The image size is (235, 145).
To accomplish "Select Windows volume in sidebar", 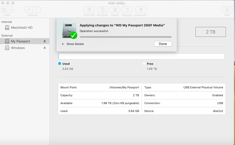I will pyautogui.click(x=25, y=48).
